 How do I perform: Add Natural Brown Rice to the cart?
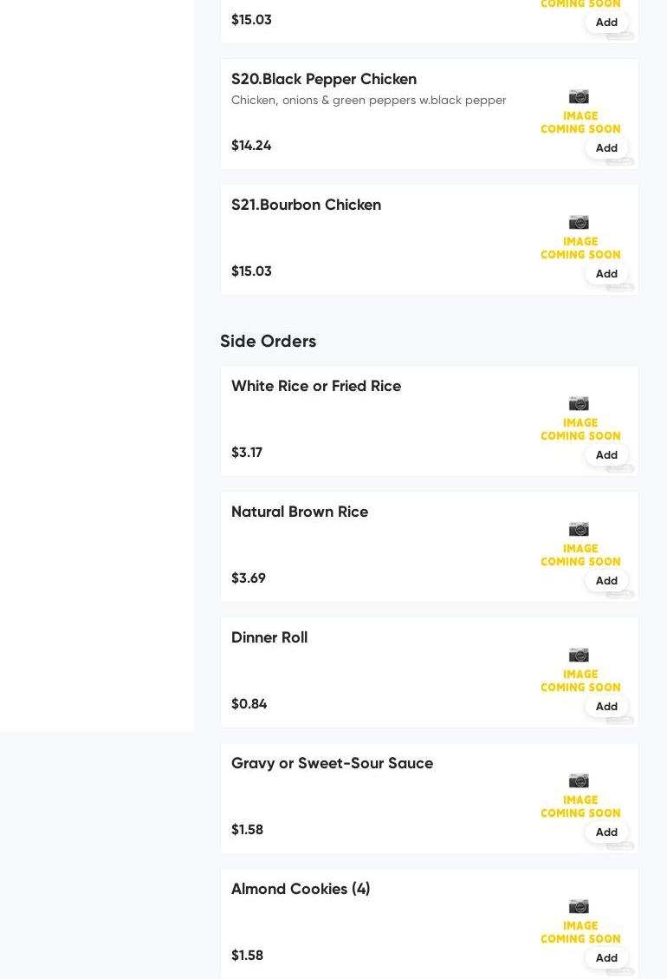(606, 581)
